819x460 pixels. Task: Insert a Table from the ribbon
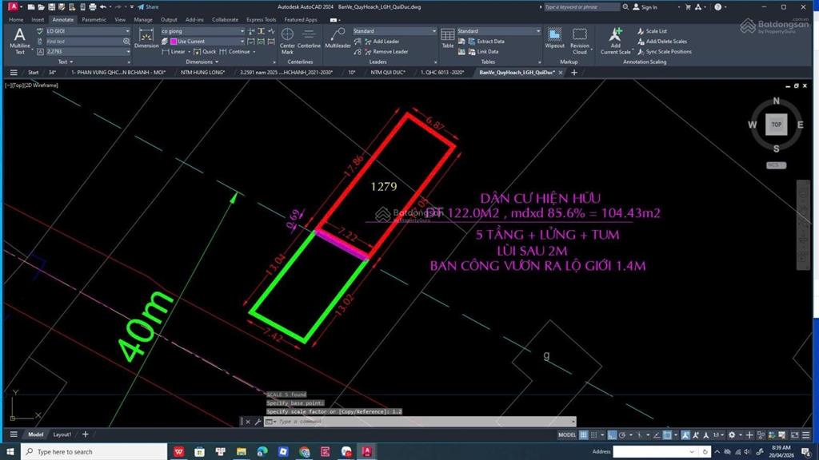coord(448,38)
